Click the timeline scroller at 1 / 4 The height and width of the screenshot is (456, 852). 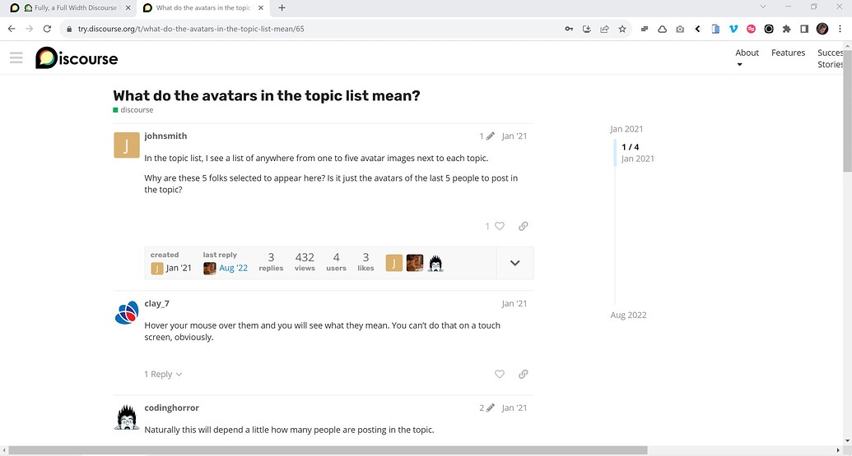point(631,153)
